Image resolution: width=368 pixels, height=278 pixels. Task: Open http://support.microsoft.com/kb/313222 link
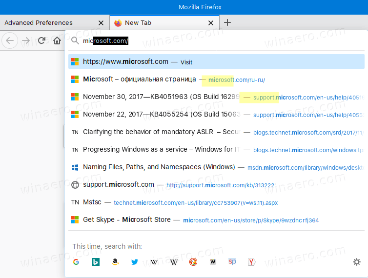click(220, 185)
